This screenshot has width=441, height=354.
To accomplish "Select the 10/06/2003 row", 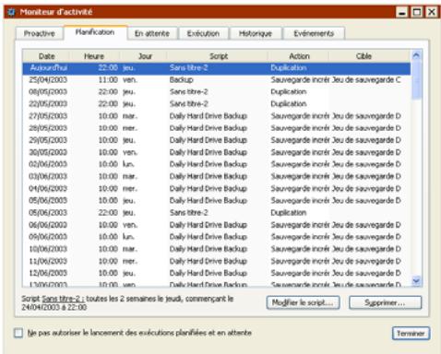I will [x=217, y=249].
